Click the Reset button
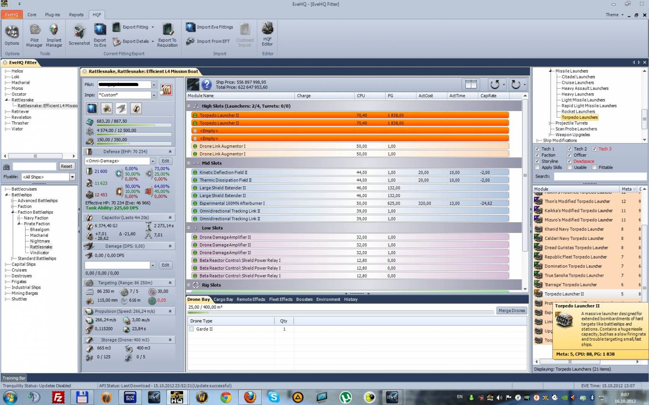This screenshot has height=405, width=649. [66, 166]
